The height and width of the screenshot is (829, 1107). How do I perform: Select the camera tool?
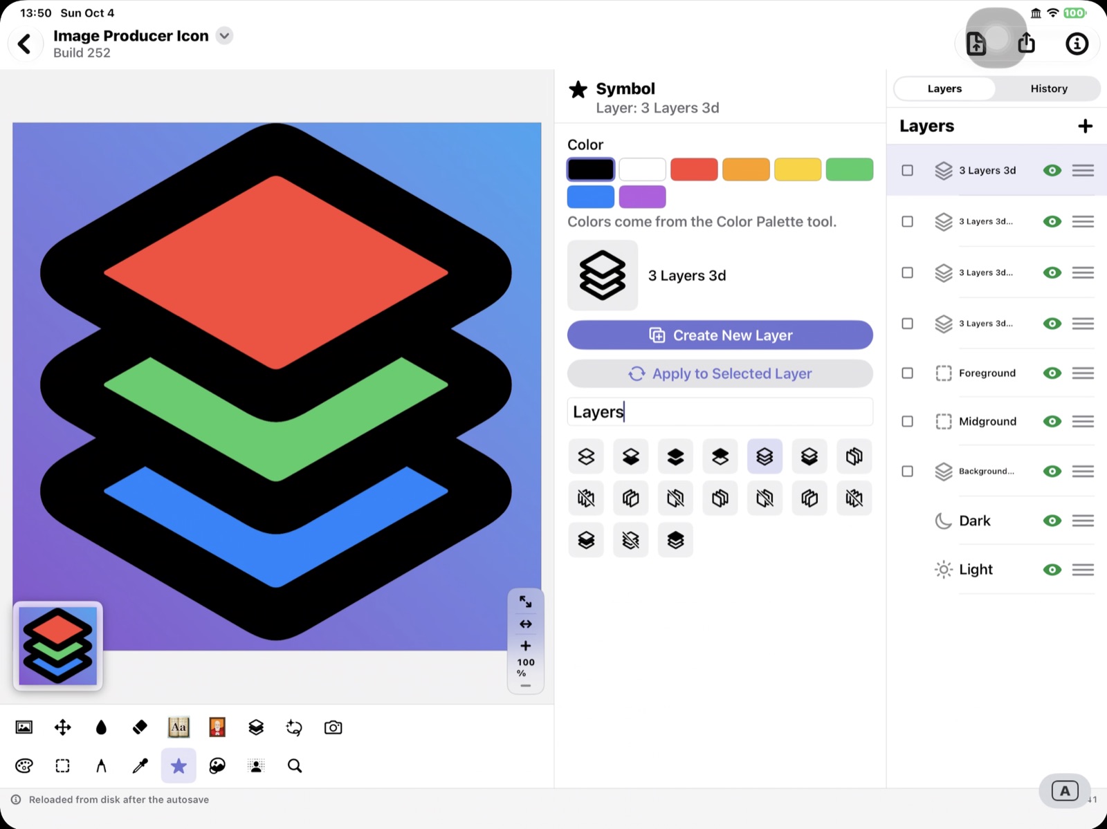(333, 727)
